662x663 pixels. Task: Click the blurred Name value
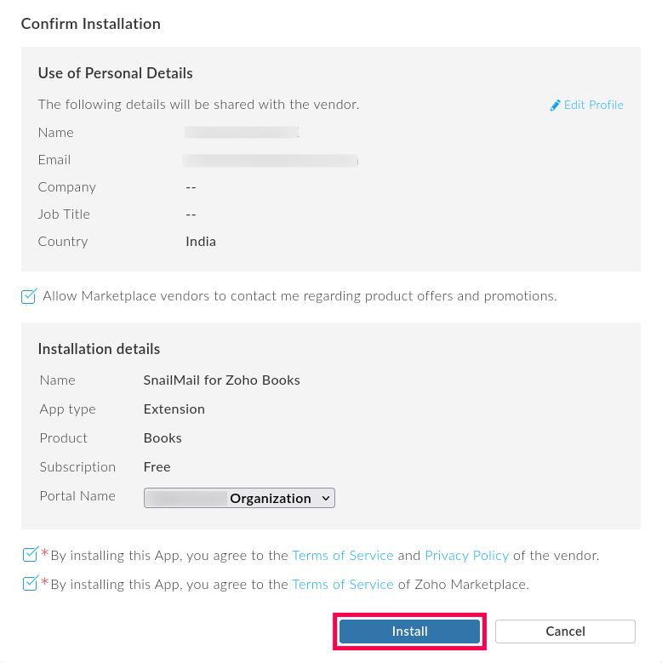click(x=242, y=133)
